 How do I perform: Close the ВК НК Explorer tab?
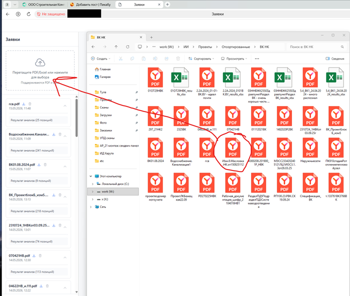[x=141, y=37]
